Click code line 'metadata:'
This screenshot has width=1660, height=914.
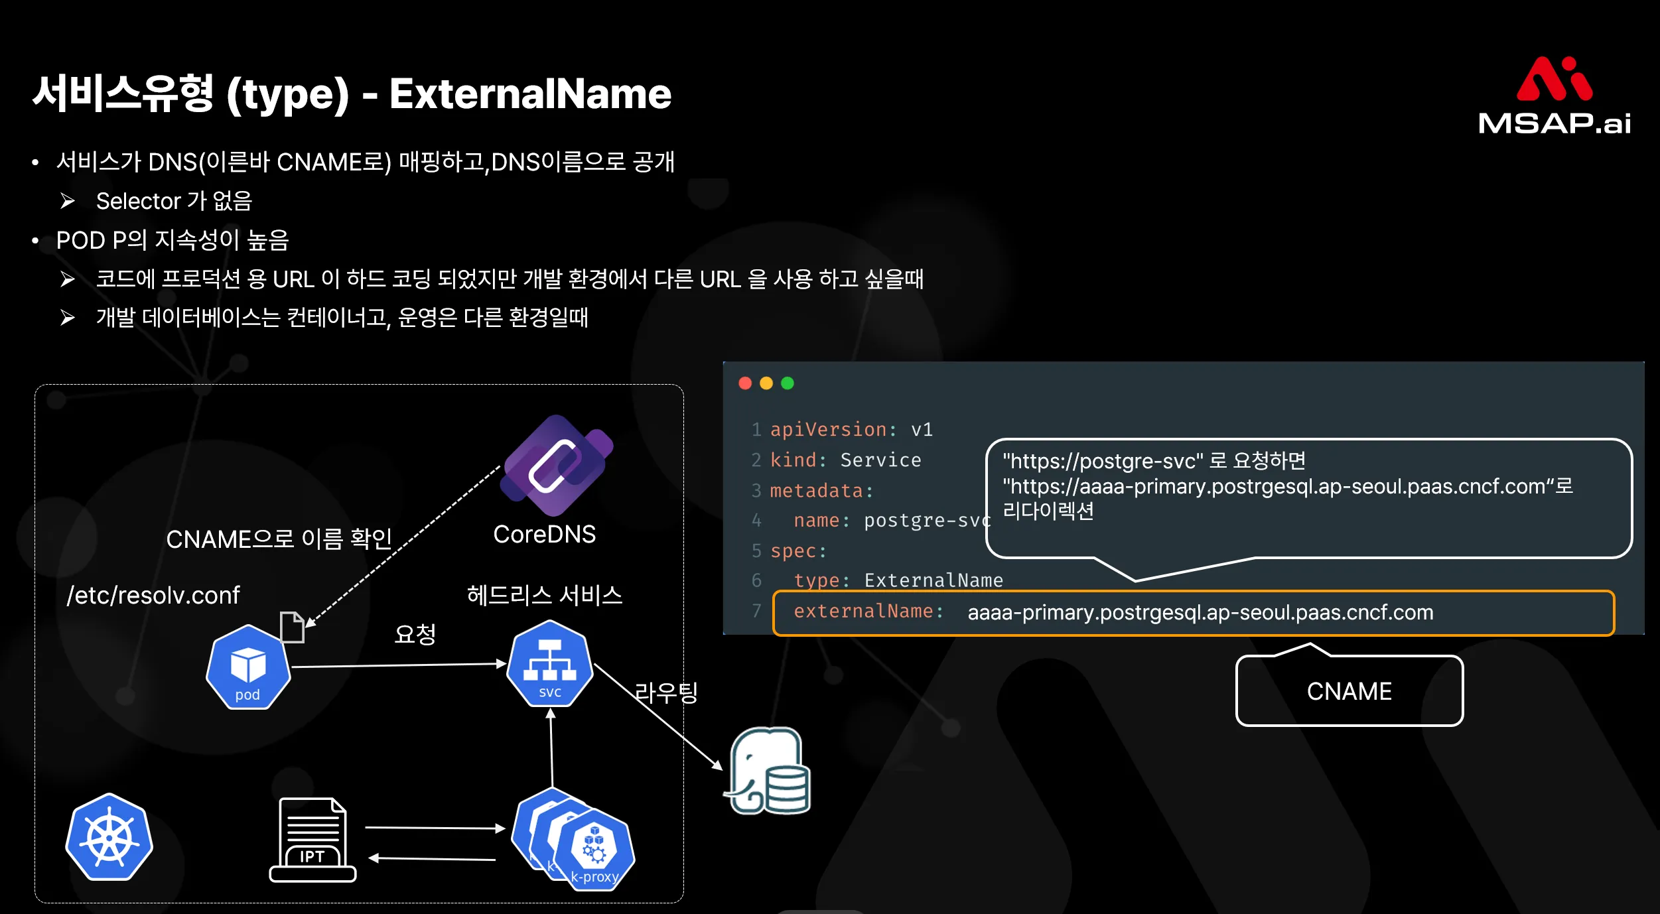point(822,491)
